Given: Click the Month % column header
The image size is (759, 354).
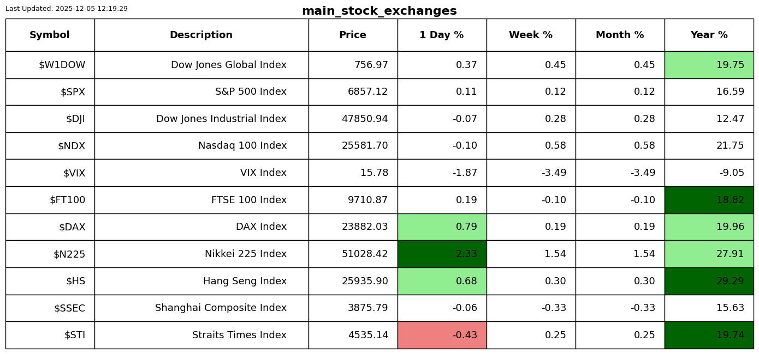Looking at the screenshot, I should point(620,35).
